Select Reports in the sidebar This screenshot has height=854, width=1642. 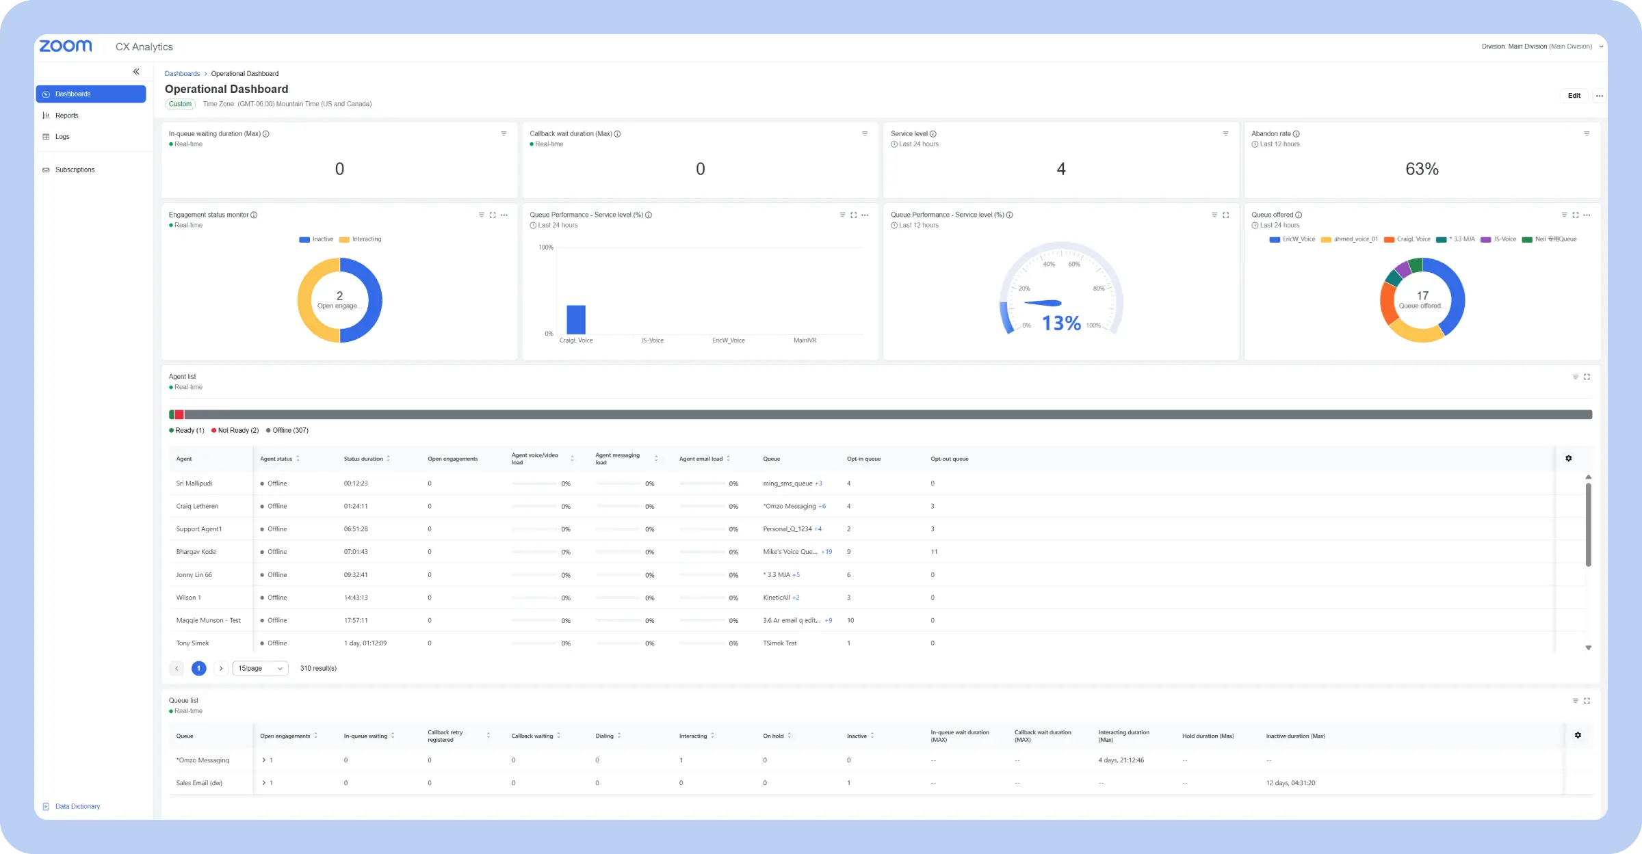pos(67,115)
